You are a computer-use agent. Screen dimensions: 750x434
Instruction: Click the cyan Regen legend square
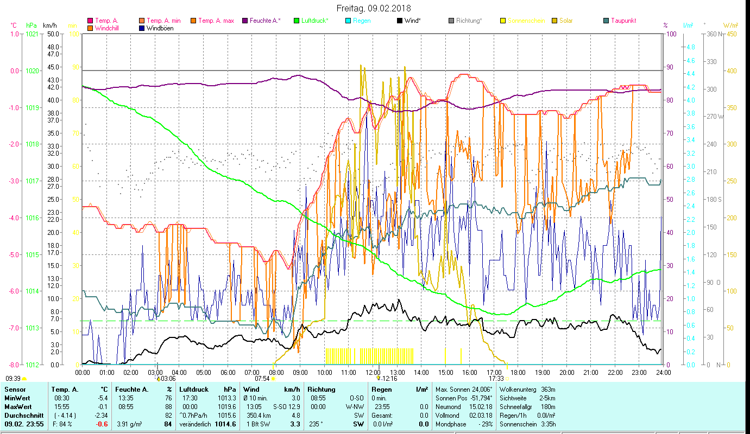point(348,21)
